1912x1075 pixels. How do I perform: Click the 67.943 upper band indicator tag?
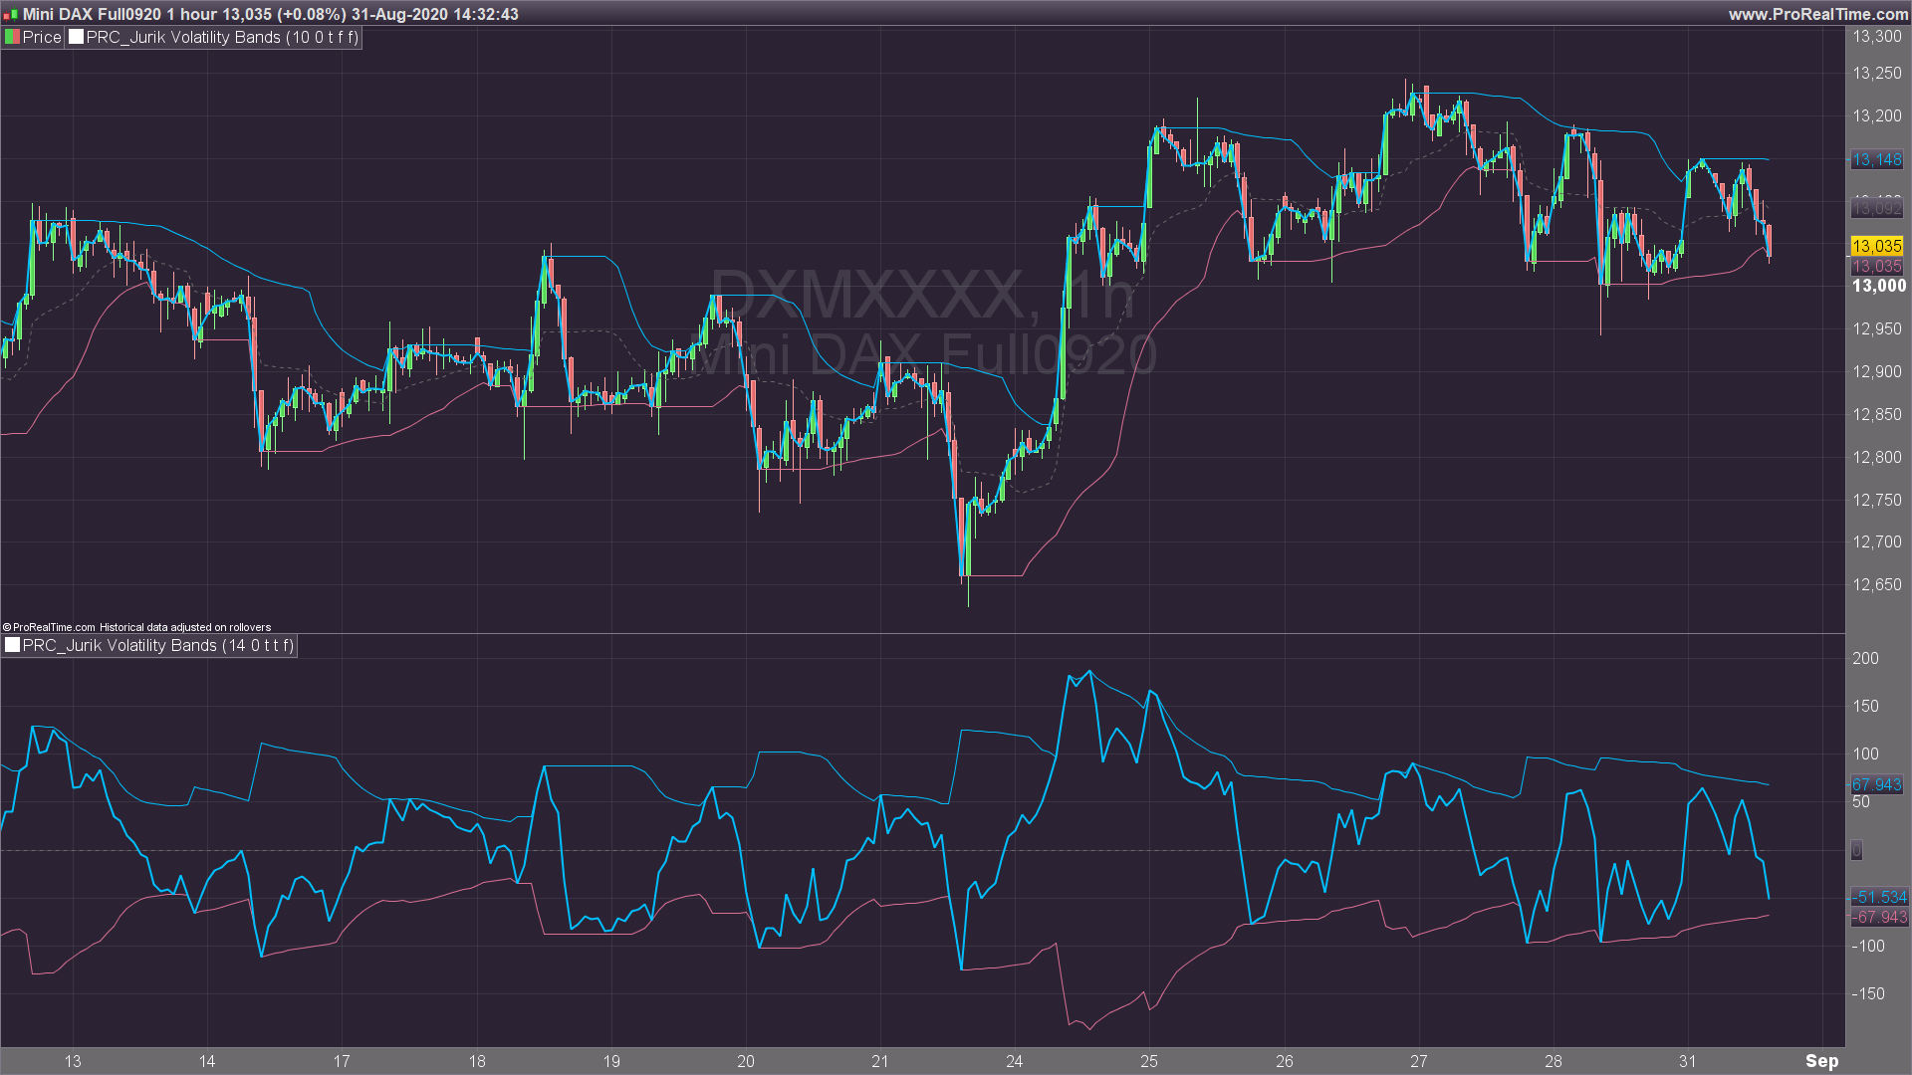(x=1876, y=784)
